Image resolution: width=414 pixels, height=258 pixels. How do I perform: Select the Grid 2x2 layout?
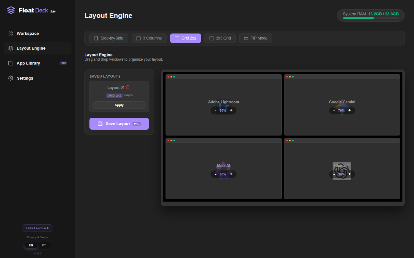point(186,38)
